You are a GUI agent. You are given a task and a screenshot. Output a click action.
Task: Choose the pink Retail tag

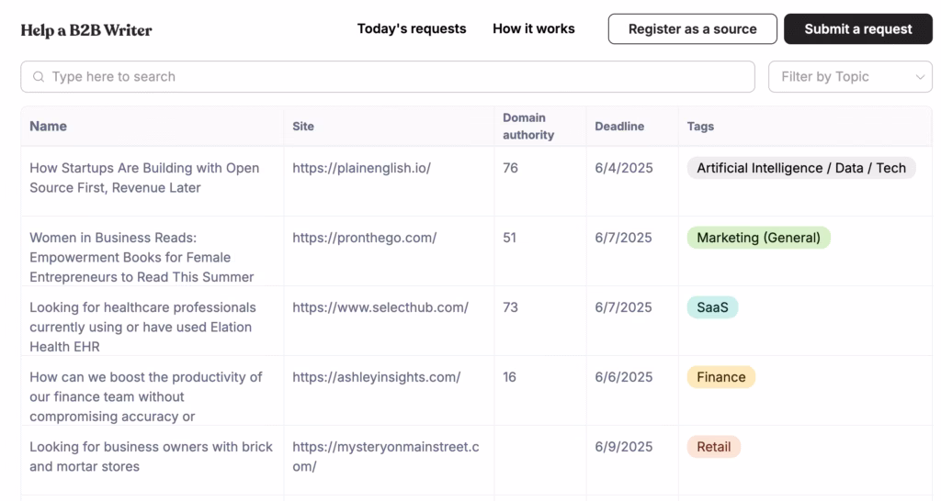(x=713, y=447)
